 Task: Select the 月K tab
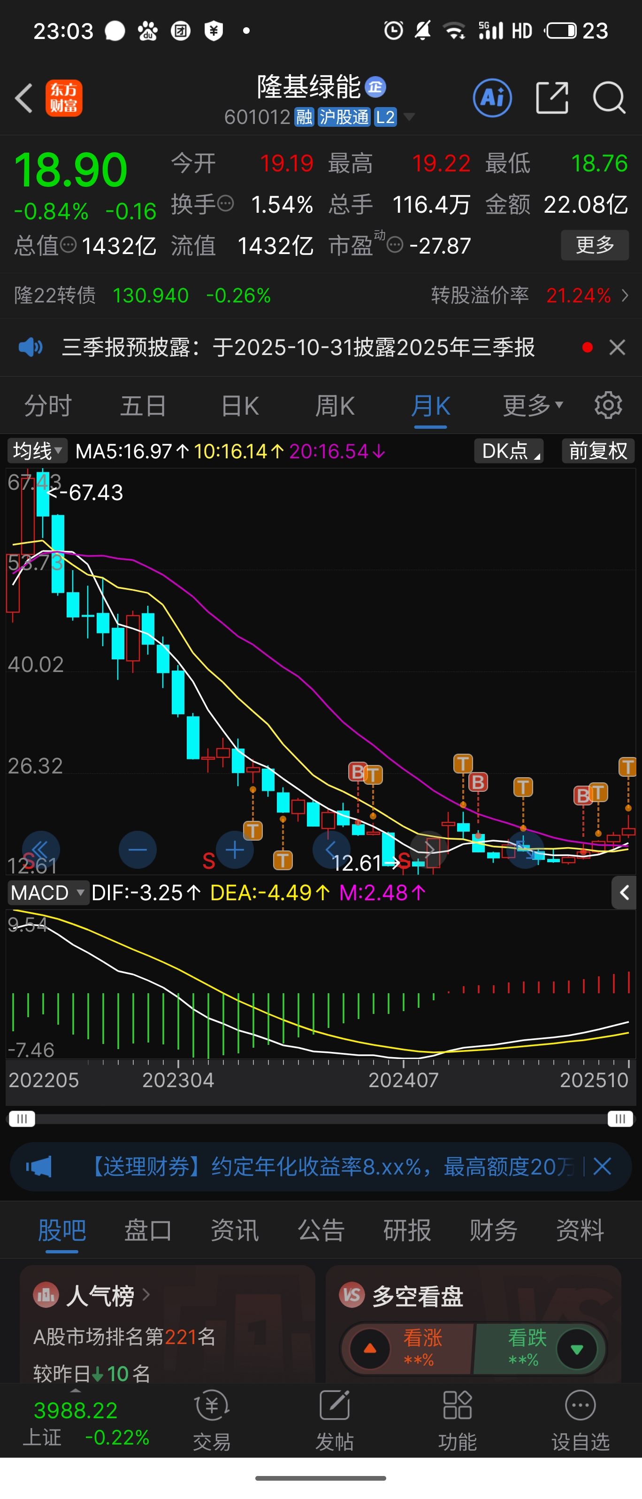[x=430, y=406]
